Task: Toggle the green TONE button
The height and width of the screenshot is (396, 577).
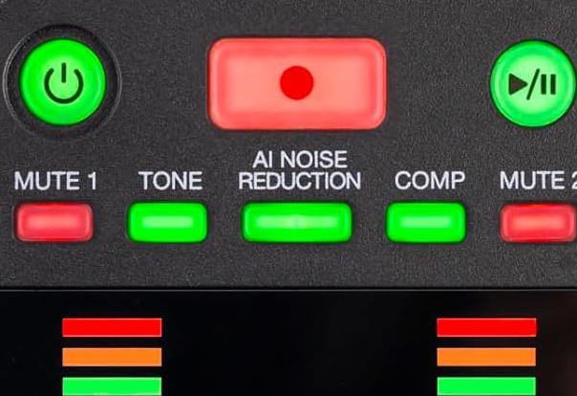Action: click(167, 222)
